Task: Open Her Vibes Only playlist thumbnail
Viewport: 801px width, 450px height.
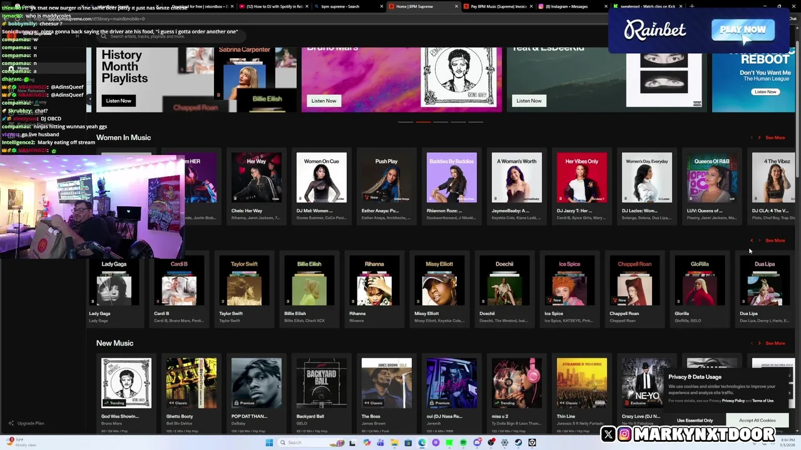Action: tap(582, 177)
